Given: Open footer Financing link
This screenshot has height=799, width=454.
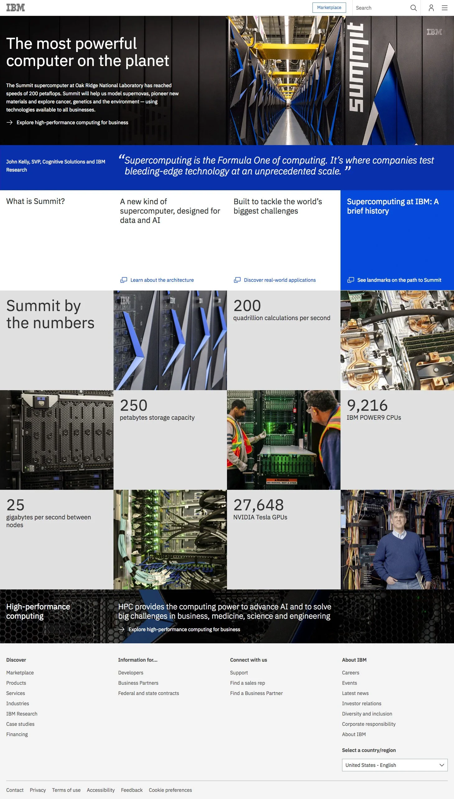Looking at the screenshot, I should (17, 734).
